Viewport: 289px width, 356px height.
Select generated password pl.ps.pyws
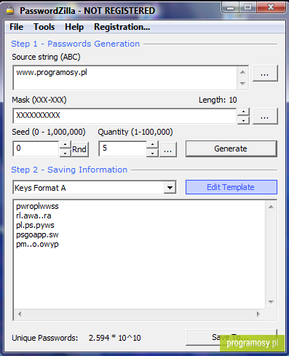(x=35, y=225)
